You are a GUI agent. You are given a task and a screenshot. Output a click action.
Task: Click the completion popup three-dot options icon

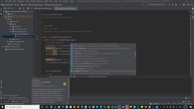pos(134,74)
